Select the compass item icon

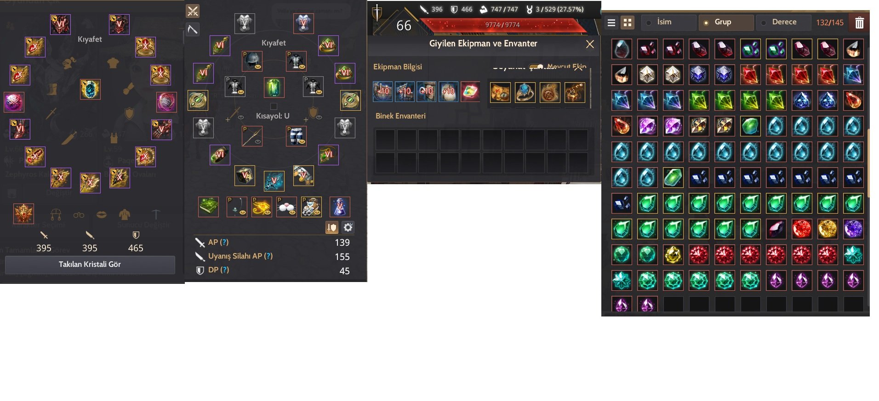click(550, 92)
